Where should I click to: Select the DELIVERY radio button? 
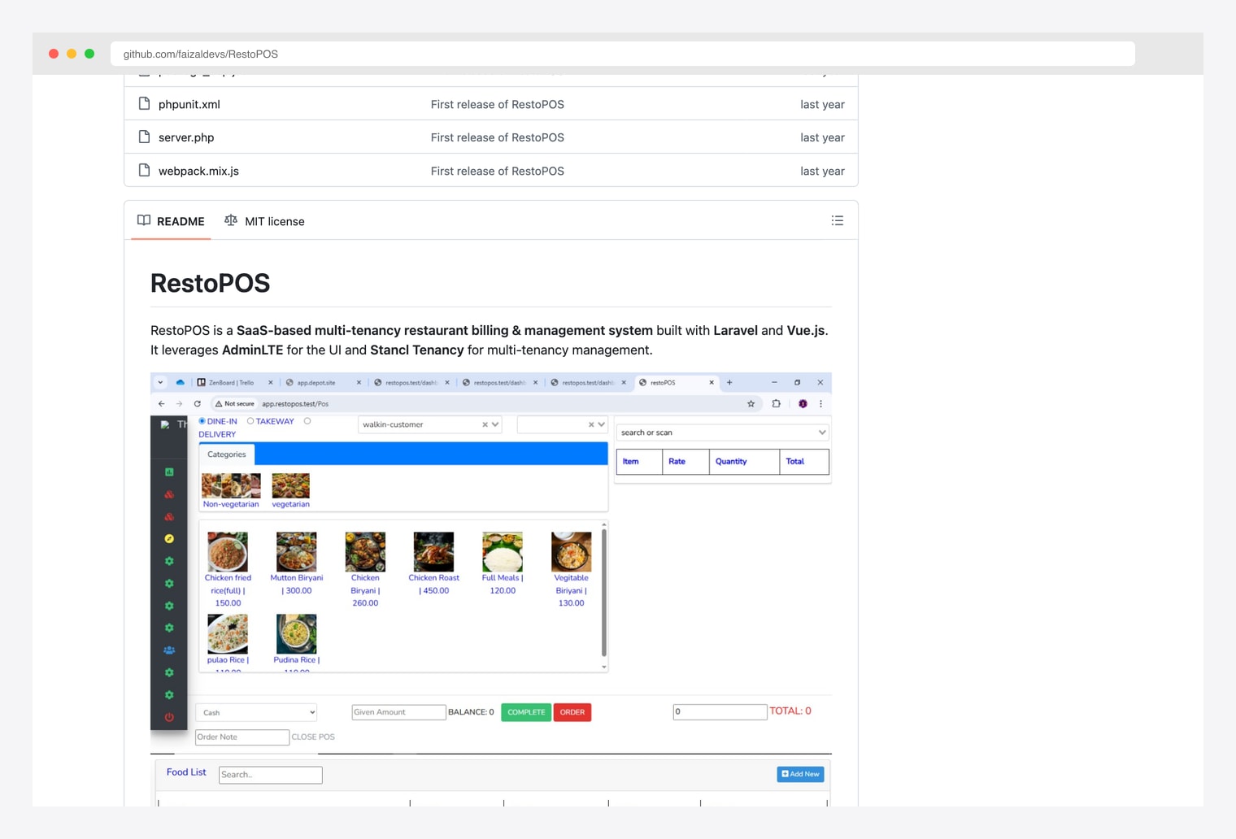coord(307,421)
